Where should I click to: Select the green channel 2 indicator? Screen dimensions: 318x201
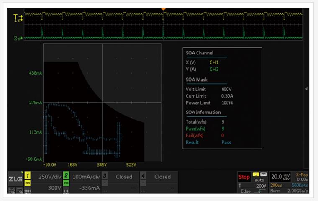pyautogui.click(x=66, y=176)
